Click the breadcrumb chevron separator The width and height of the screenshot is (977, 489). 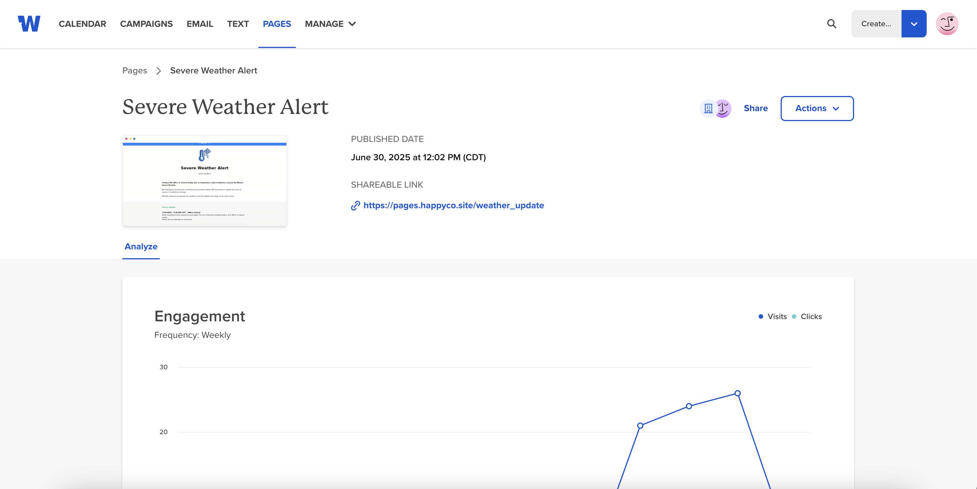(x=159, y=71)
